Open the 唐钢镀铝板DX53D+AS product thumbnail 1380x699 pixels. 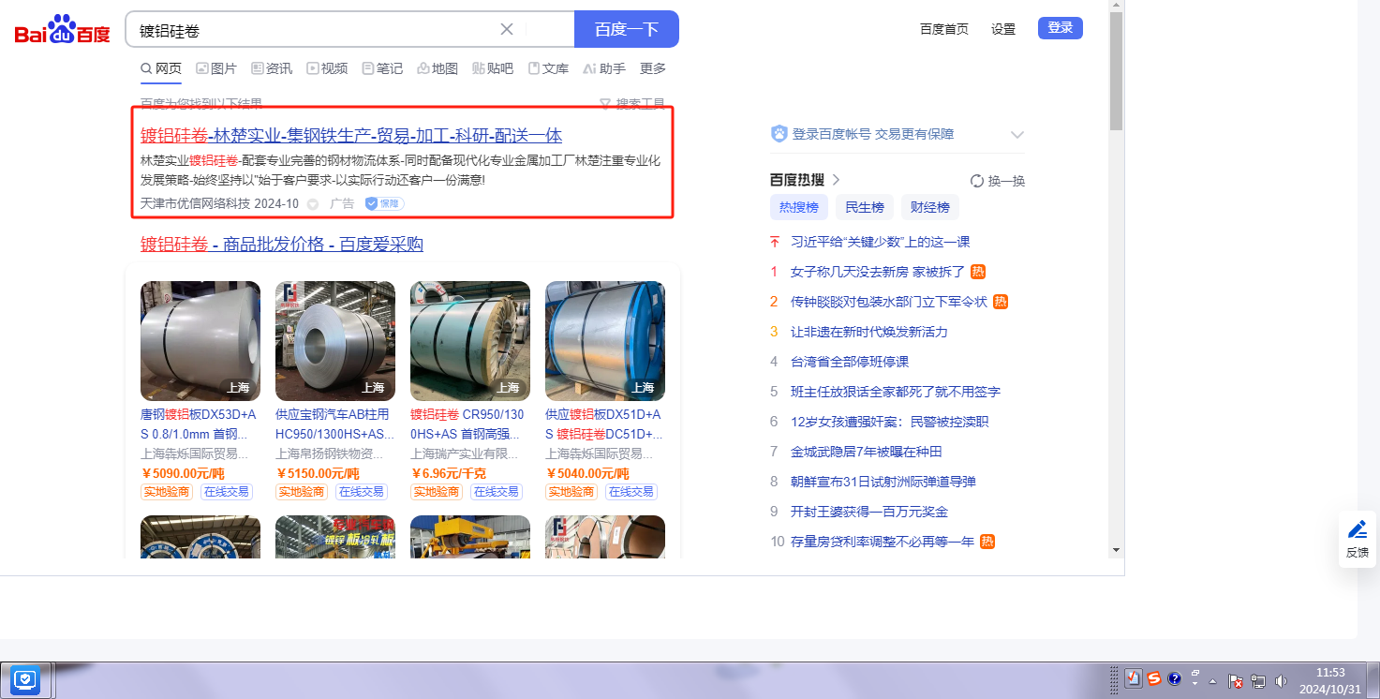(200, 341)
